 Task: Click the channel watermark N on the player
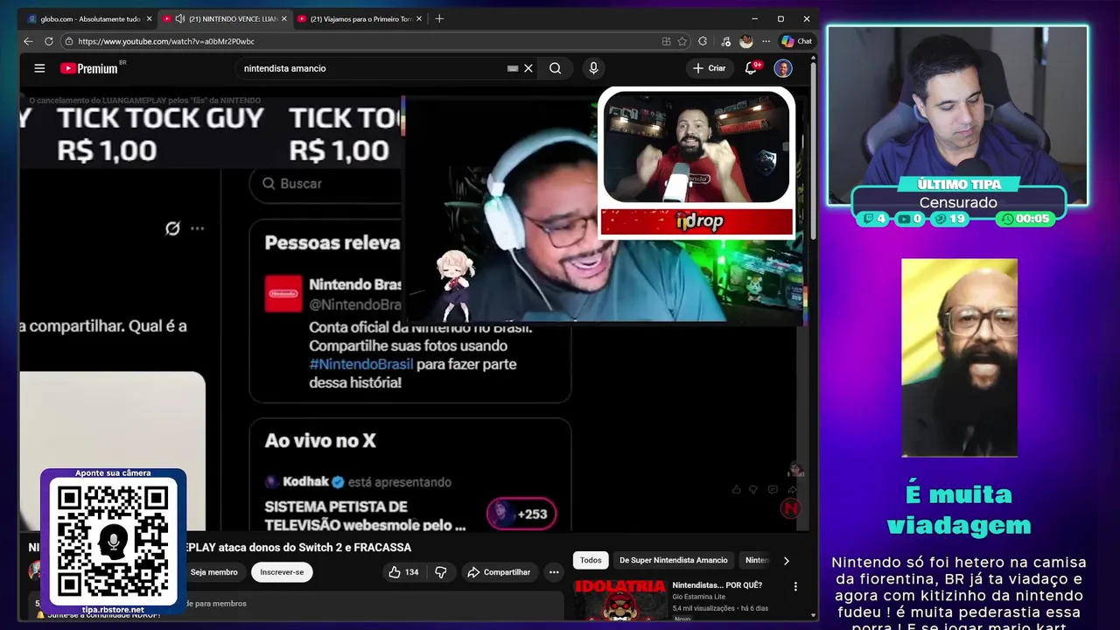(790, 507)
